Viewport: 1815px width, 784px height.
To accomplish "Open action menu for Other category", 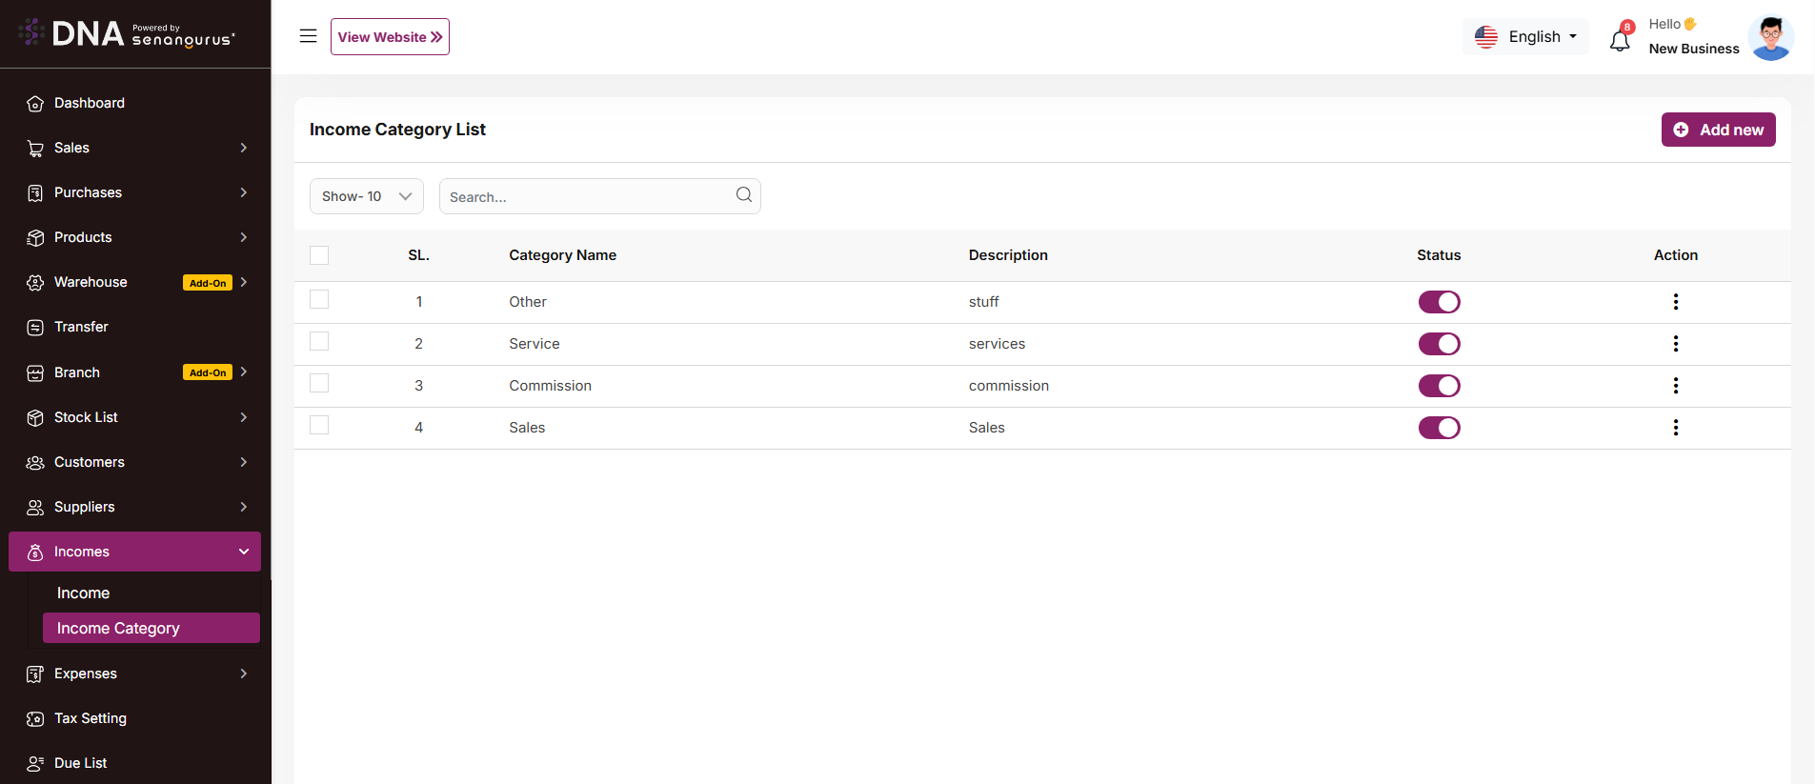I will click(1675, 302).
